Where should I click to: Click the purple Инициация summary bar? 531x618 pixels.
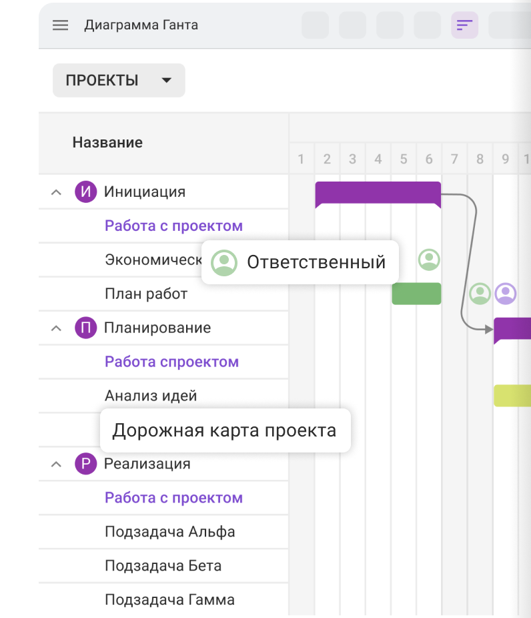coord(378,193)
